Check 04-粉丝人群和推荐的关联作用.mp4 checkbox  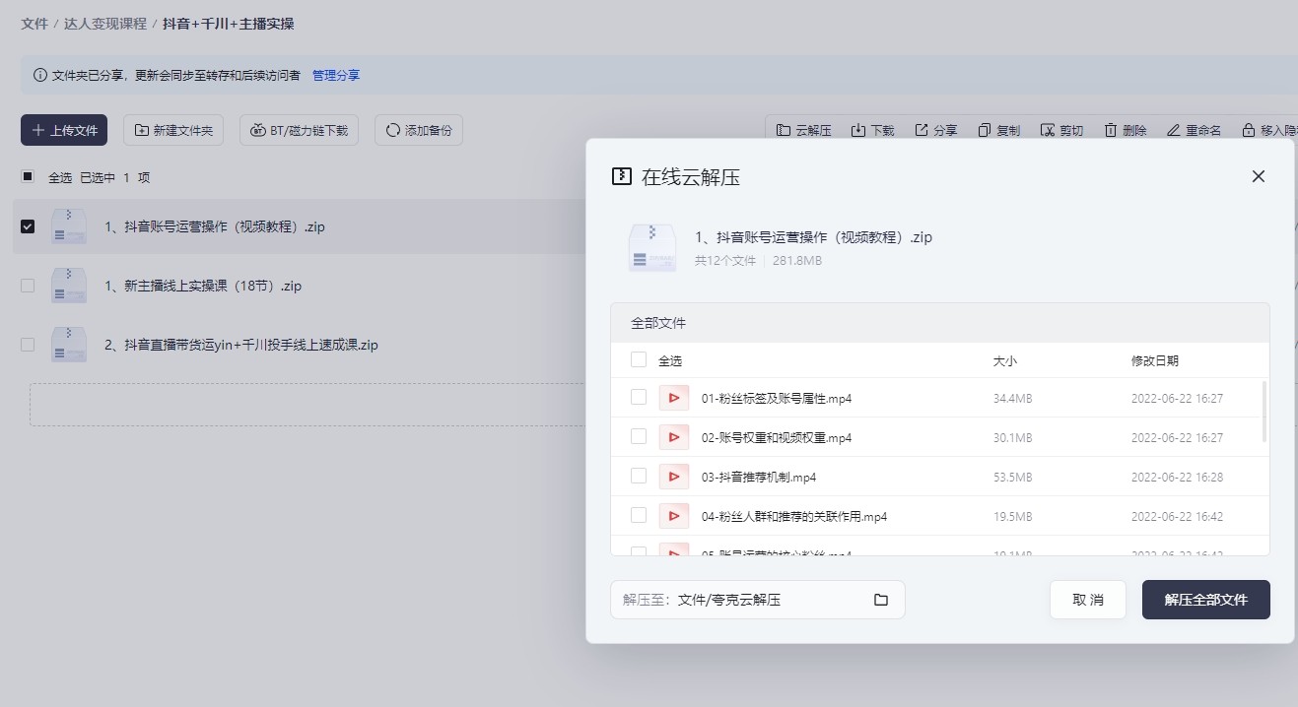pyautogui.click(x=639, y=515)
